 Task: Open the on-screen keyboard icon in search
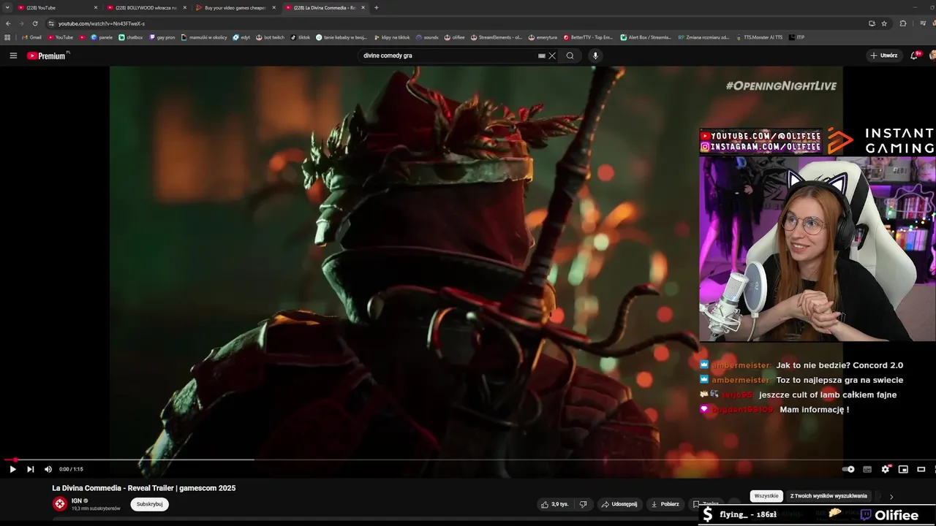point(542,56)
